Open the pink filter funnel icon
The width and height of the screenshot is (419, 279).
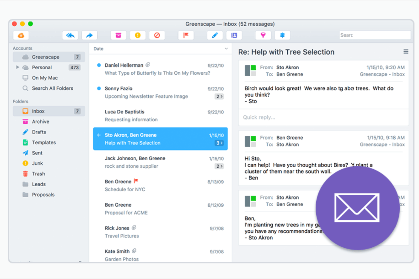263,35
